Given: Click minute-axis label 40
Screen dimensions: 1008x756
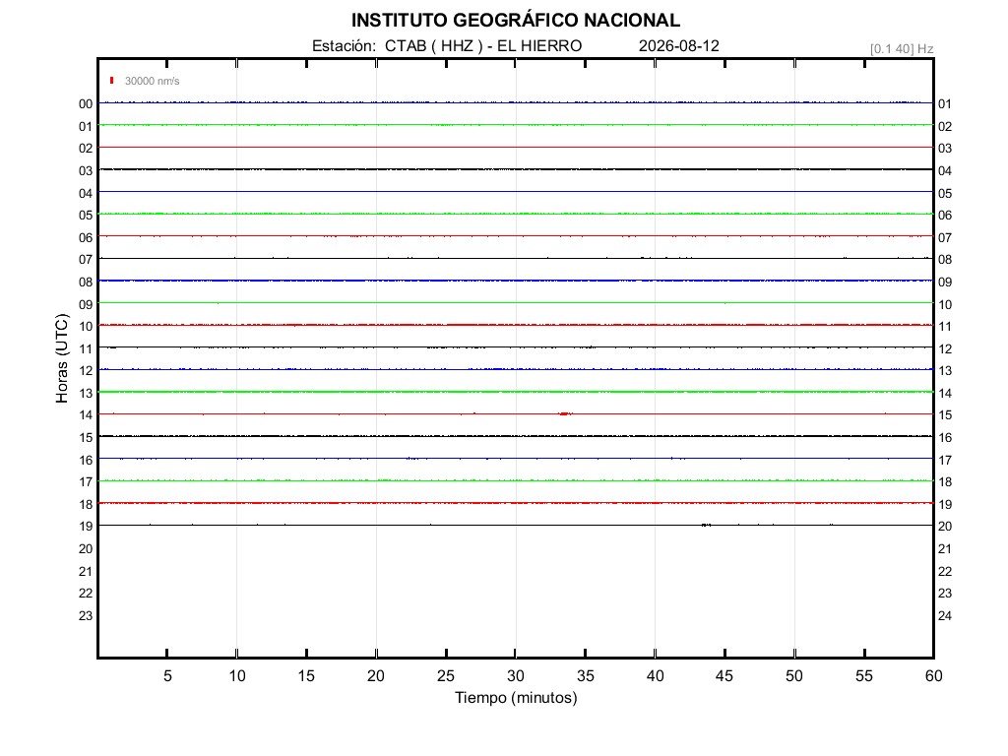Looking at the screenshot, I should click(655, 676).
